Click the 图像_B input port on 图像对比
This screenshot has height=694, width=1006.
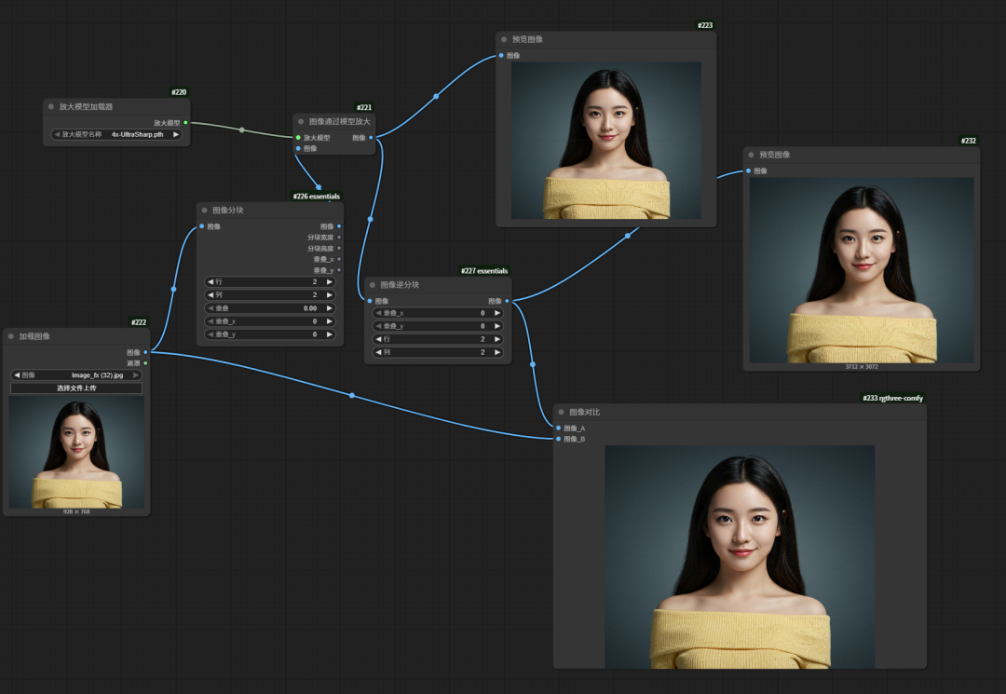click(558, 439)
